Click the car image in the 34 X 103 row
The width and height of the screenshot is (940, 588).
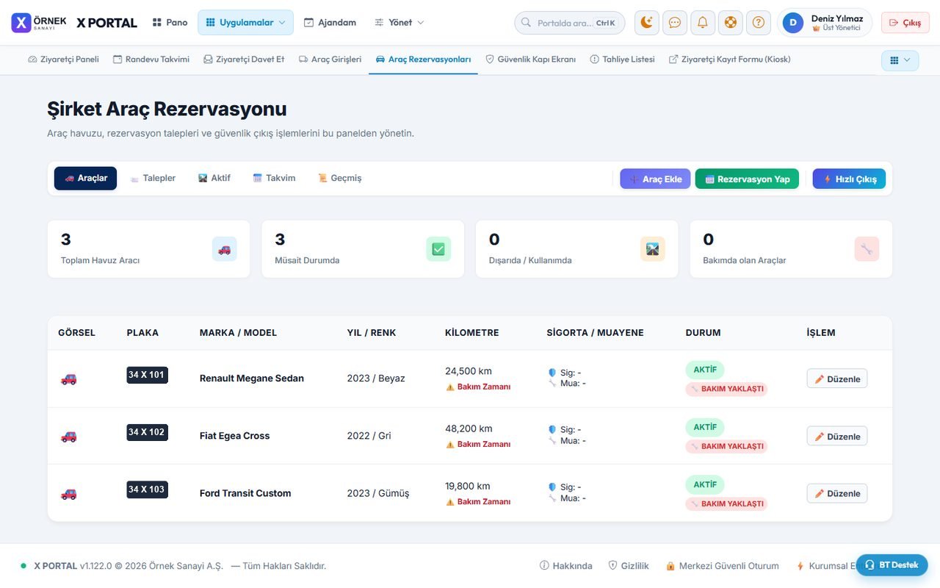pyautogui.click(x=68, y=494)
